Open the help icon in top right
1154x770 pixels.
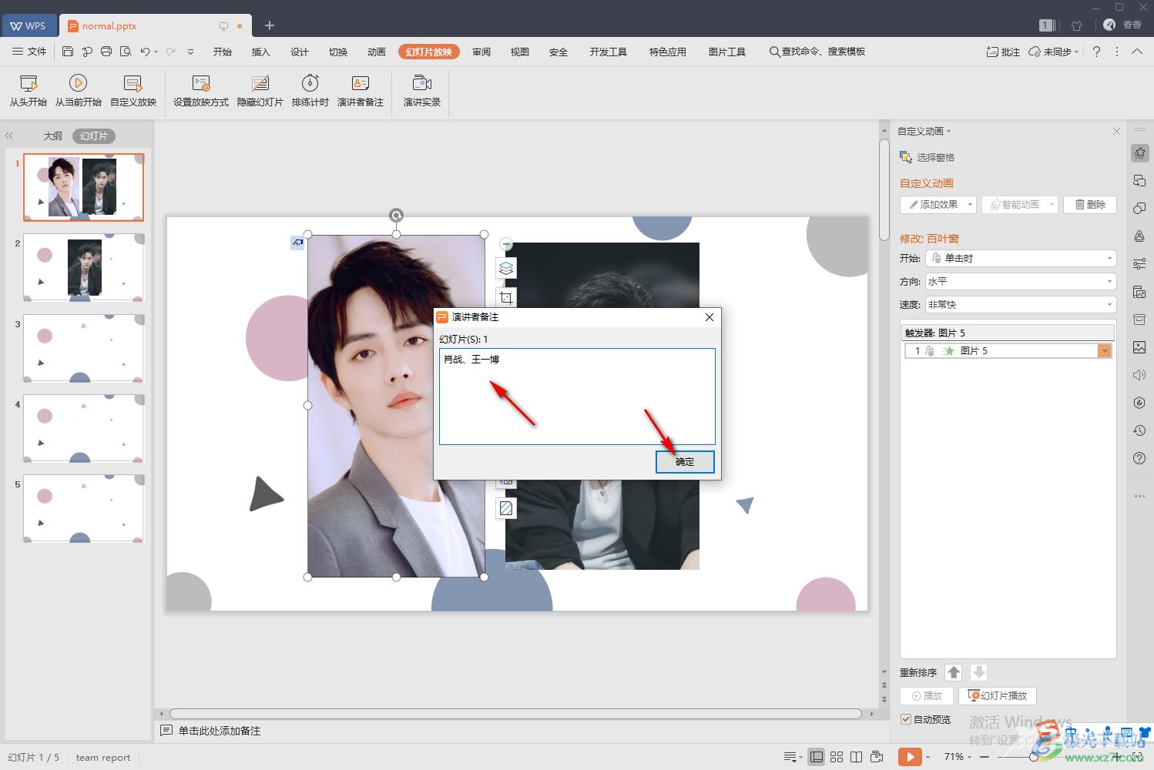coord(1096,52)
